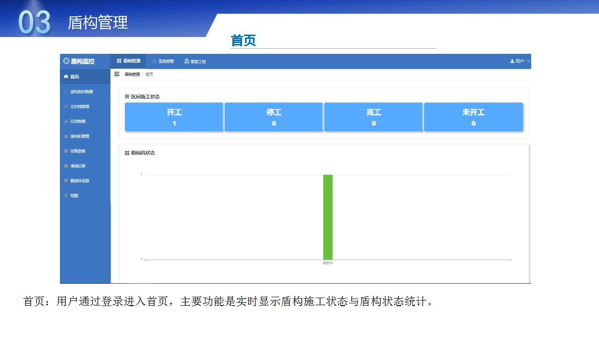Click the user avatar icon beside 用户
This screenshot has height=337, width=599.
coord(512,61)
